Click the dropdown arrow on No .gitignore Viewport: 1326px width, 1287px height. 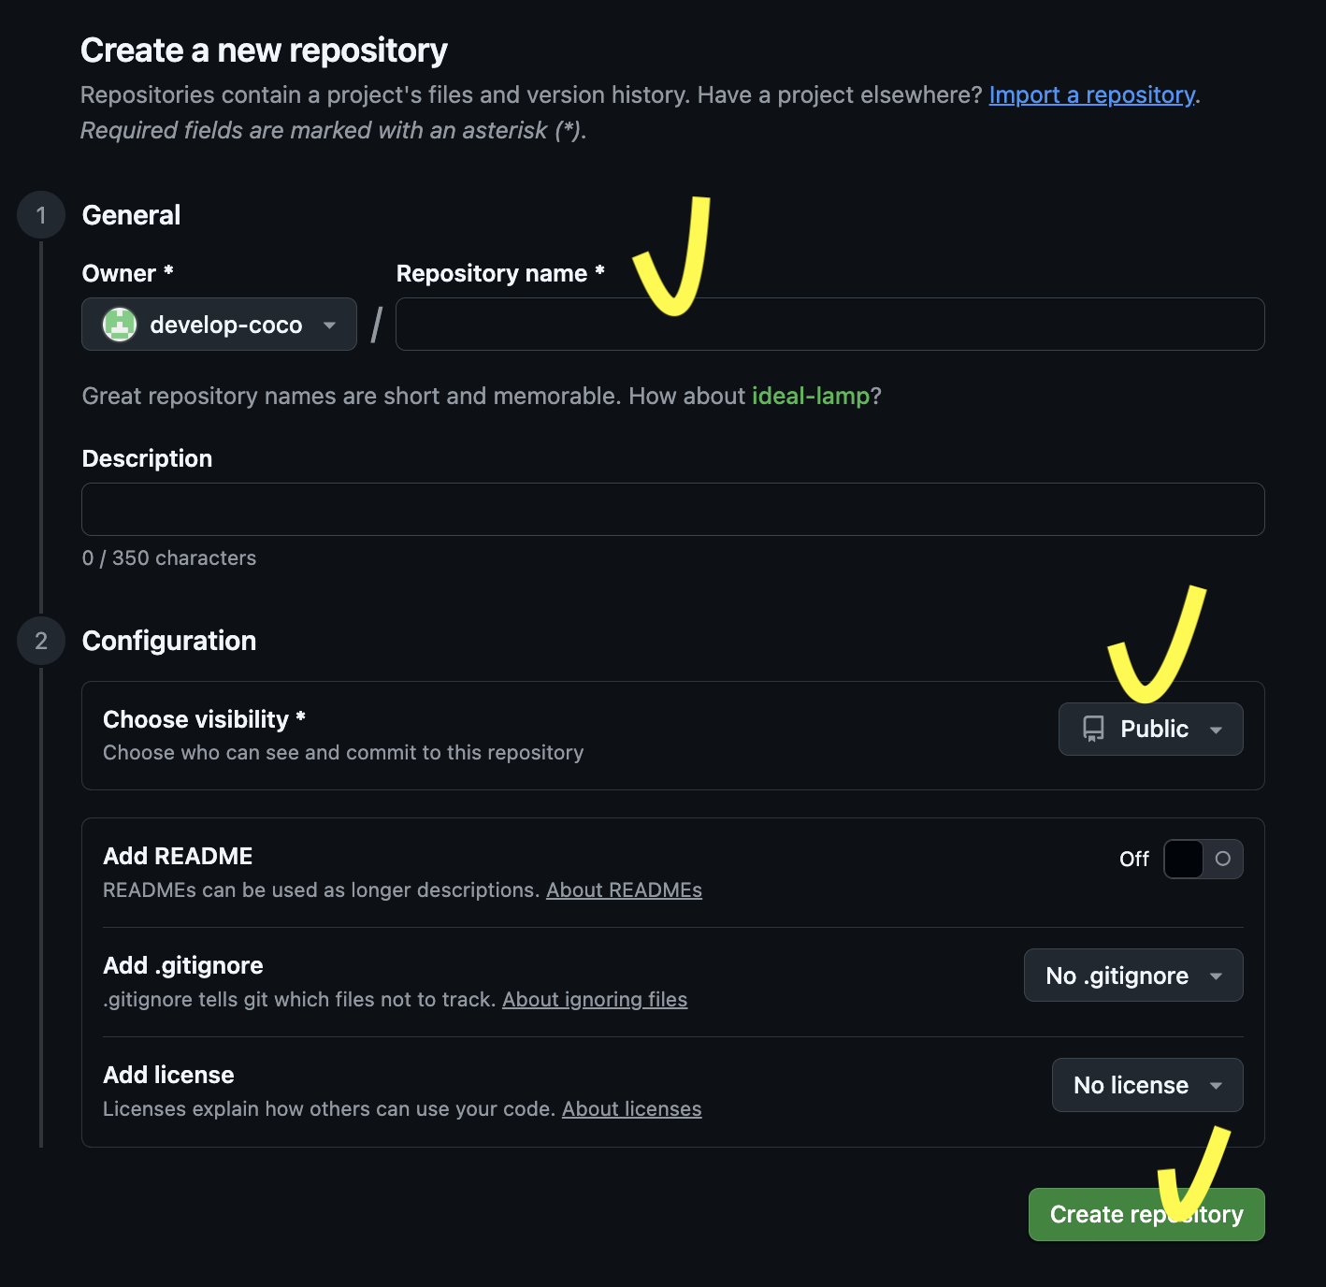coord(1216,975)
